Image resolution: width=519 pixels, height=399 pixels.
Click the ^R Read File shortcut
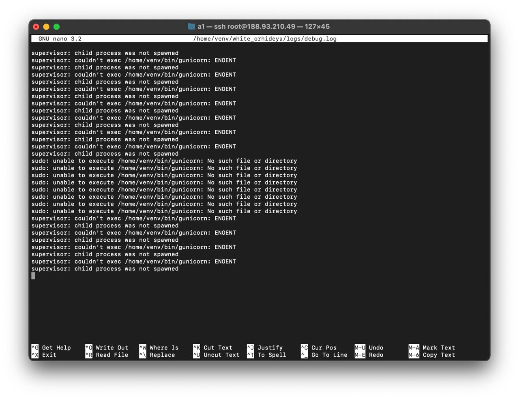(x=107, y=355)
